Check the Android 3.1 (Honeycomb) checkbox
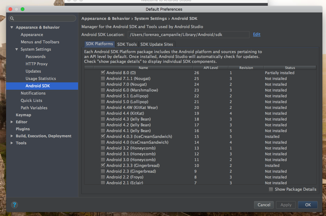 point(103,154)
